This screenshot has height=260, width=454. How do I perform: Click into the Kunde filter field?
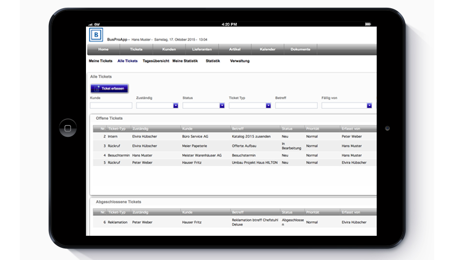pos(111,105)
